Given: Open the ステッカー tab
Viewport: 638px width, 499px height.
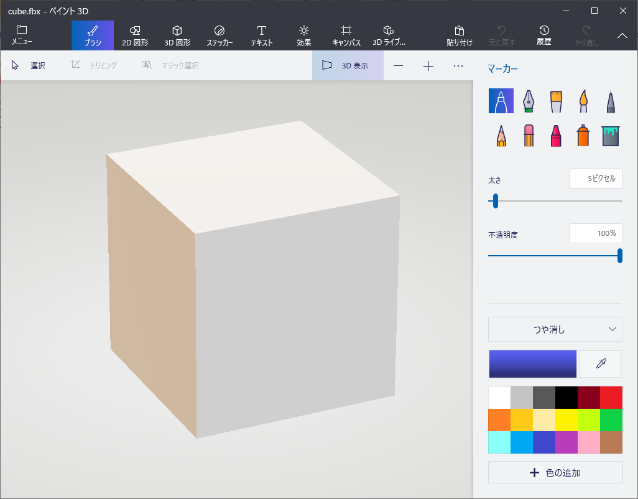Looking at the screenshot, I should [x=220, y=35].
